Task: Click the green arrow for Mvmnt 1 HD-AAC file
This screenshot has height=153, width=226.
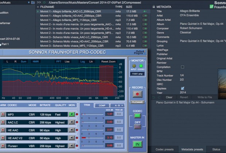Action: pos(145,16)
